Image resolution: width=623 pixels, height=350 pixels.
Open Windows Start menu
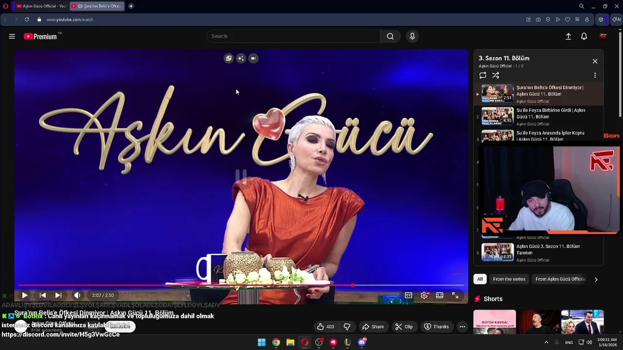point(261,342)
